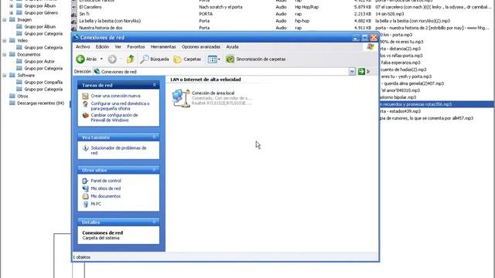Go back with the Atrás arrow

pos(86,59)
